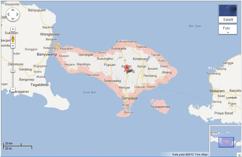Click the Wongsorejo label

pyautogui.click(x=50, y=35)
